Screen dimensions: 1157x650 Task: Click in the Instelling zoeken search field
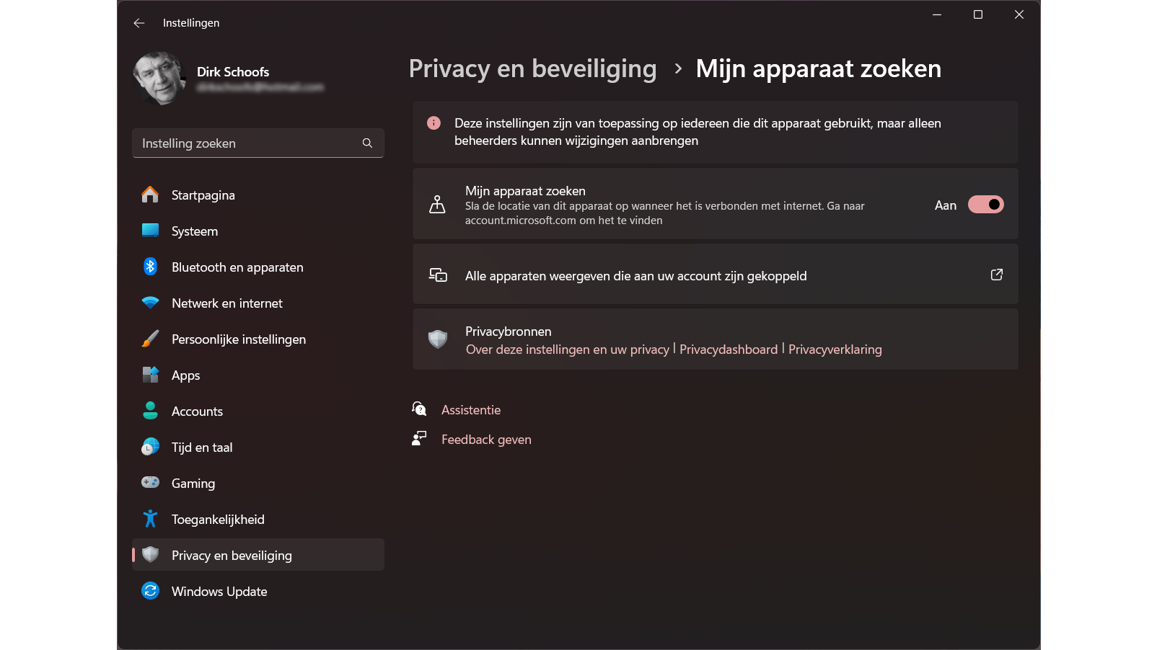coord(245,143)
